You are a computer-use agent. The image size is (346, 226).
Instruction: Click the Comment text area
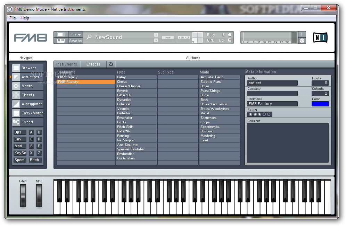pos(288,143)
